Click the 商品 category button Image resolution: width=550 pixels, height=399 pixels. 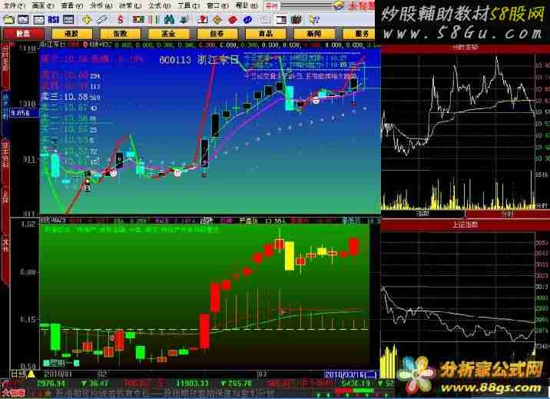[266, 34]
